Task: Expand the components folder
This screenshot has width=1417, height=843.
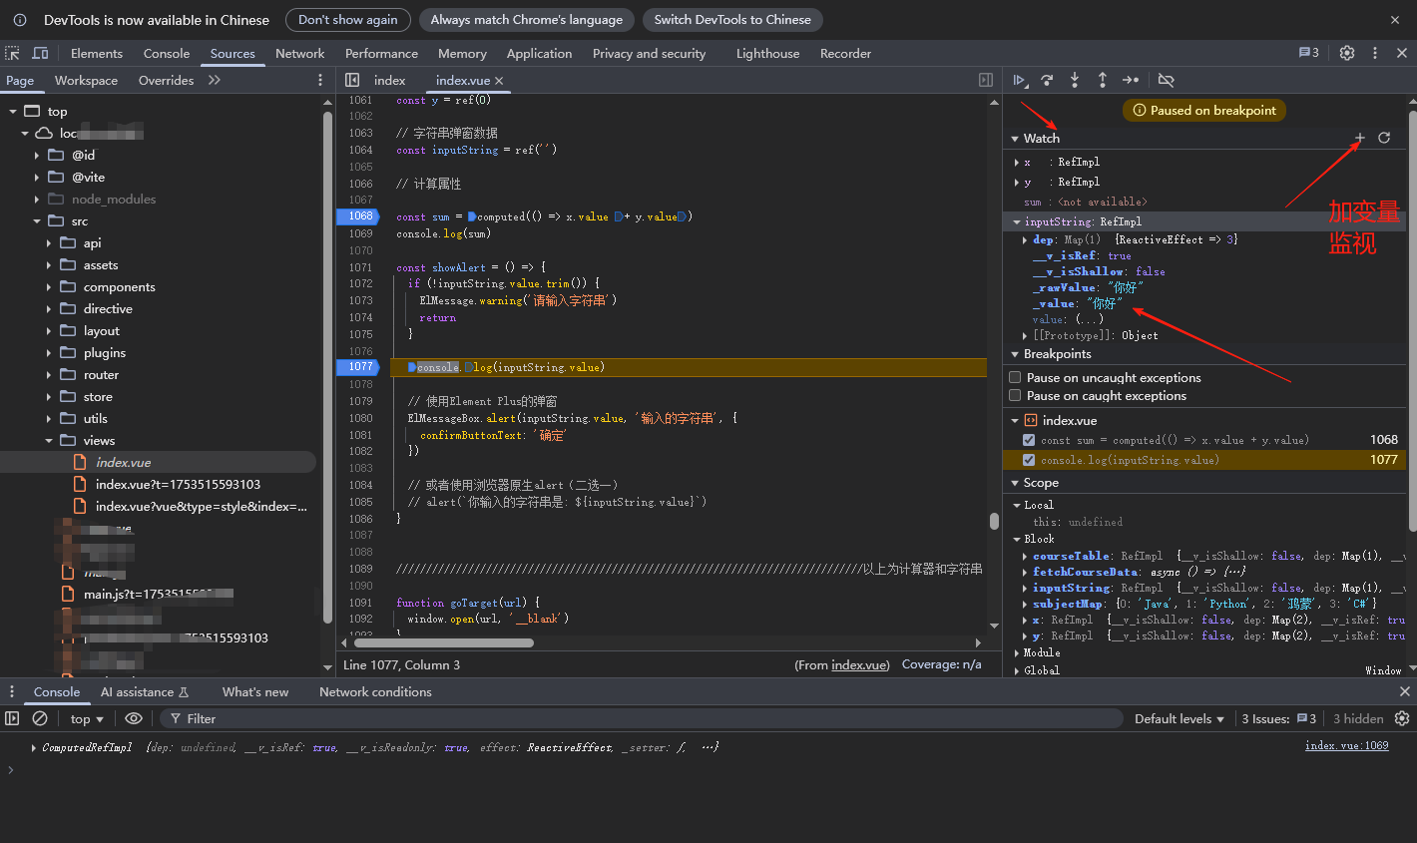Action: point(49,287)
